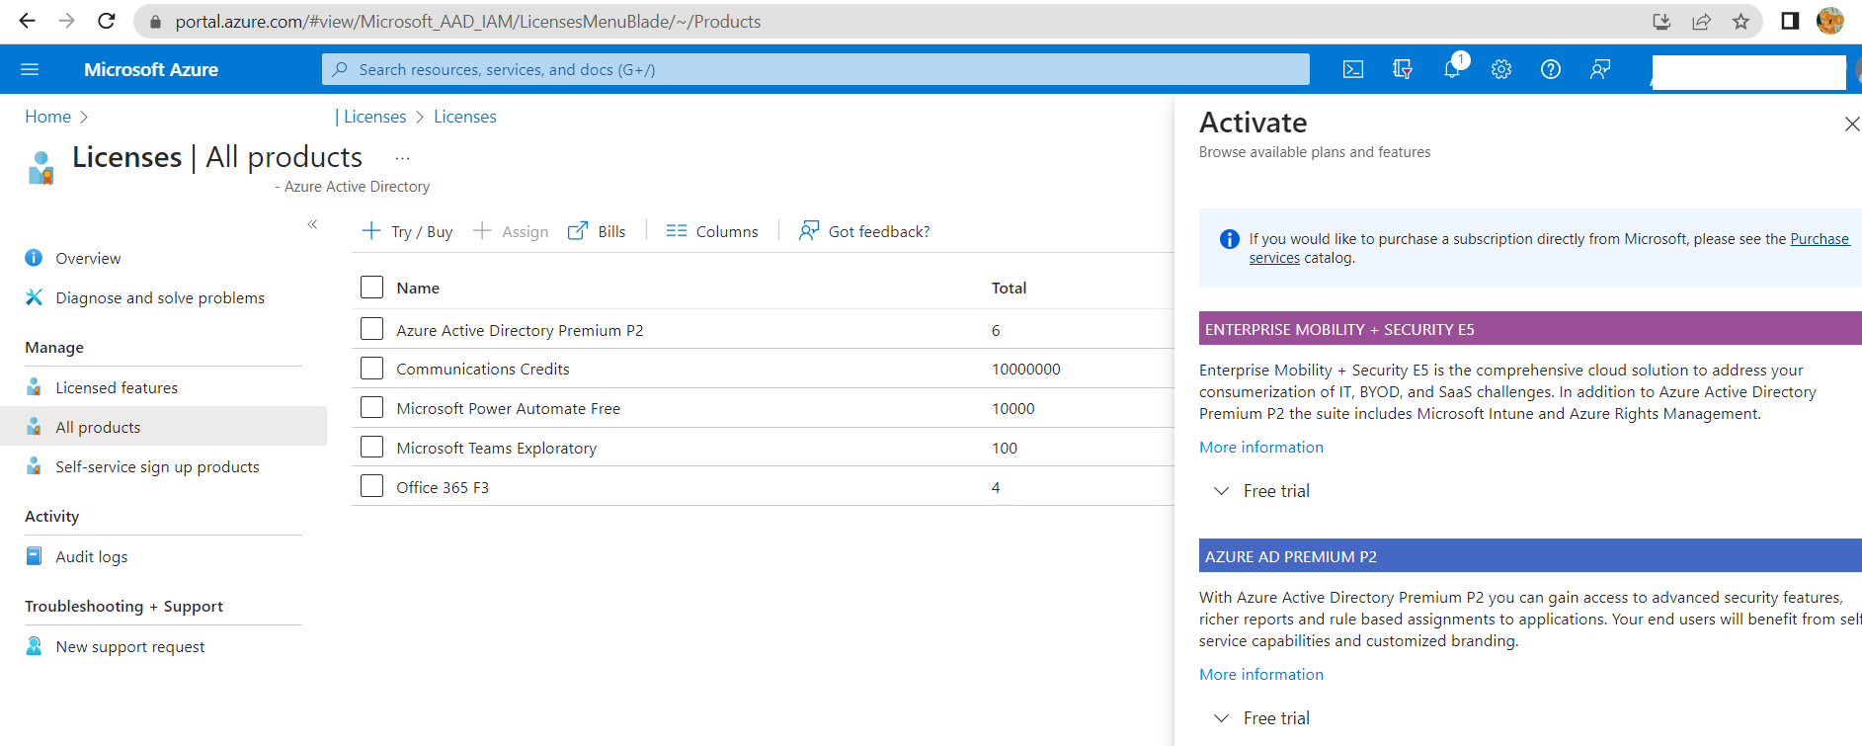
Task: Go back using the browser back arrow
Action: click(x=27, y=21)
